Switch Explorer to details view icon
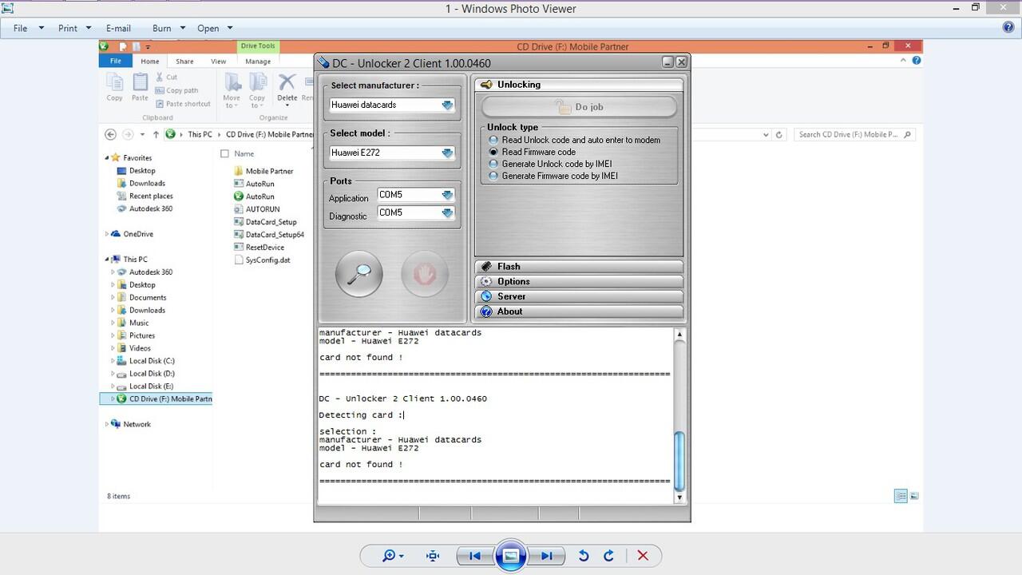The image size is (1022, 575). (901, 496)
